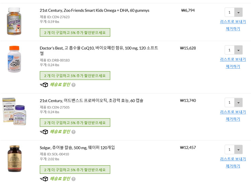Click shipping box icon under Doctor's Best CoQ10
The image size is (251, 186).
tap(44, 85)
